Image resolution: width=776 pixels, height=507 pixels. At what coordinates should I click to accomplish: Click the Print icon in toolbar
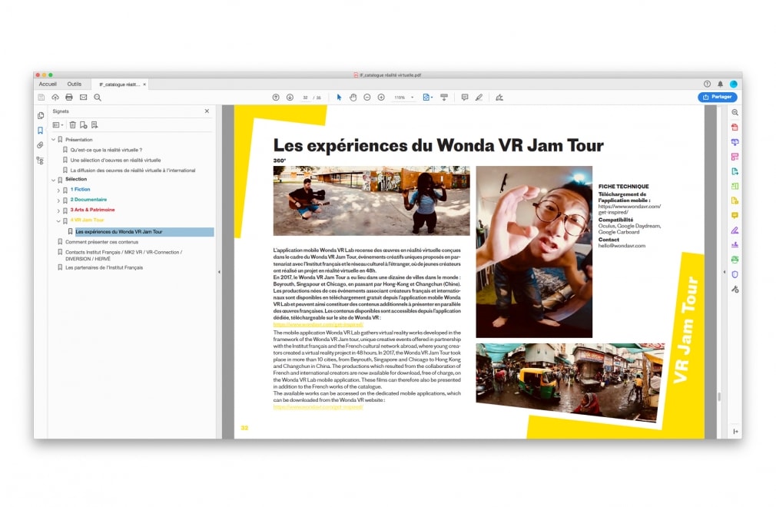[x=69, y=98]
